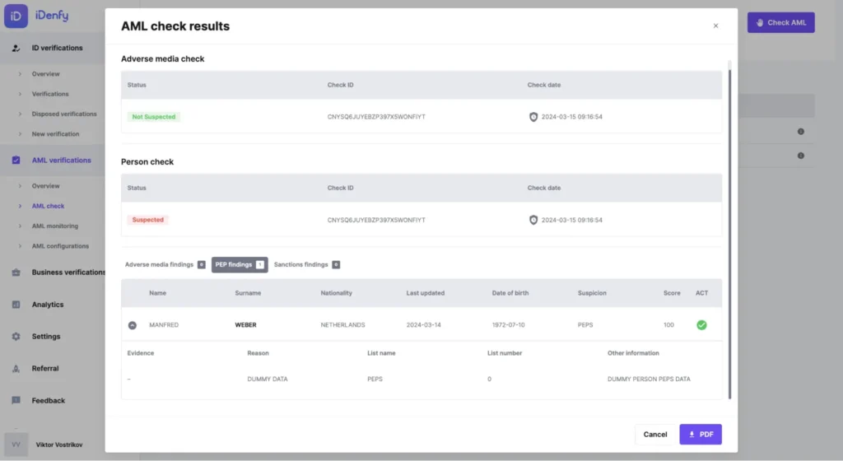Click last updated 2024-03-14 cell
Viewport: 843px width, 461px height.
[x=424, y=325]
